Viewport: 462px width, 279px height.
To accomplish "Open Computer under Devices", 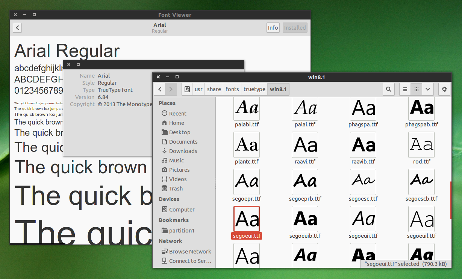I will [x=178, y=209].
